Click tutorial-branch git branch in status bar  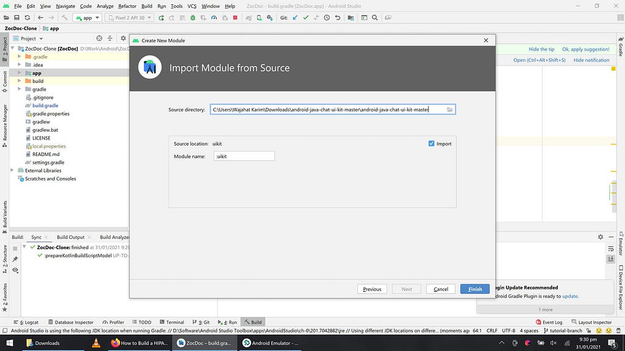tap(563, 331)
